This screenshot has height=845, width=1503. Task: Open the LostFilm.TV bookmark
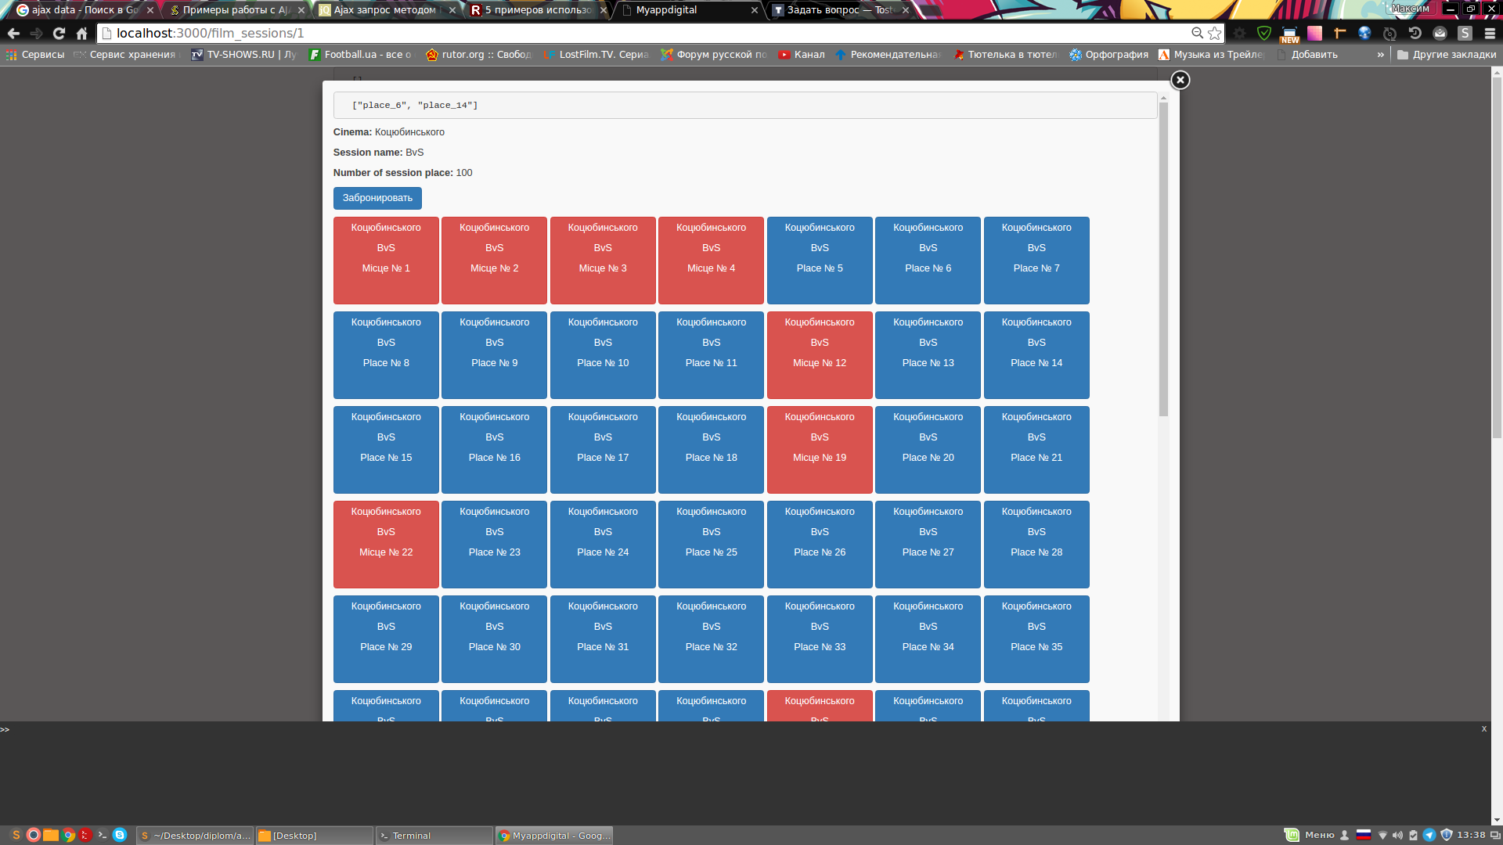pos(597,55)
